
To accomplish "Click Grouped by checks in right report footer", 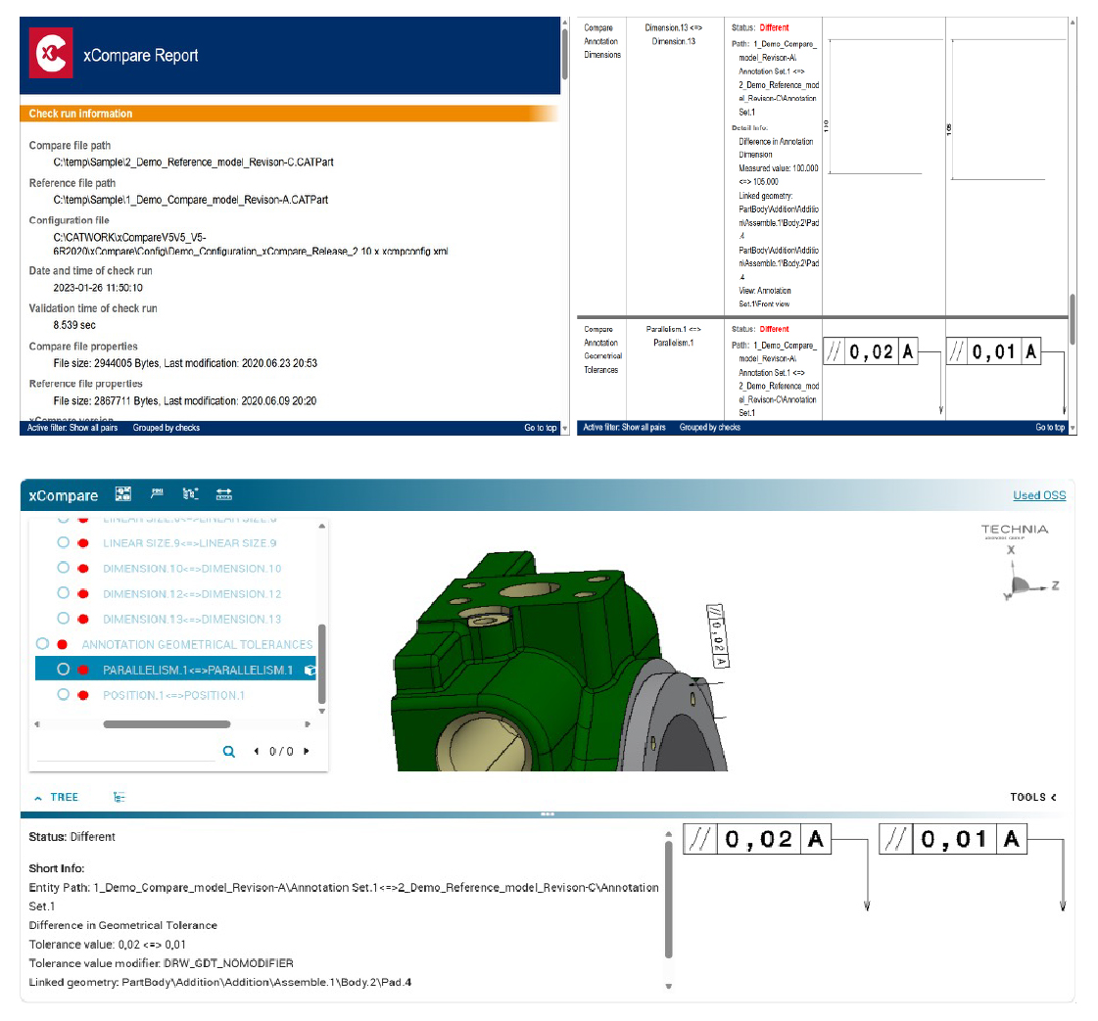I will point(709,427).
